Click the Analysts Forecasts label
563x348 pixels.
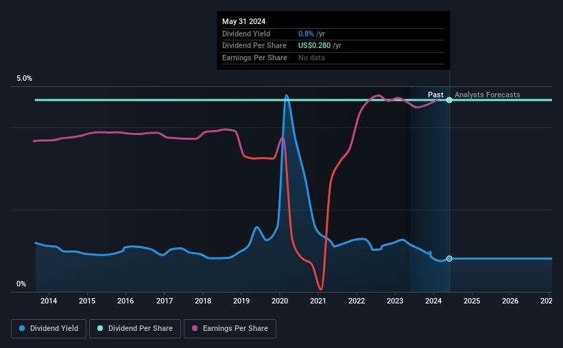click(488, 95)
